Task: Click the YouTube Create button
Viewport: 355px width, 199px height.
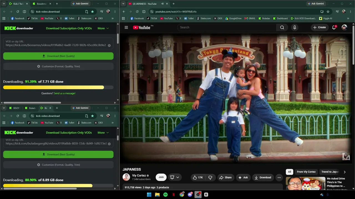Action: point(319,27)
